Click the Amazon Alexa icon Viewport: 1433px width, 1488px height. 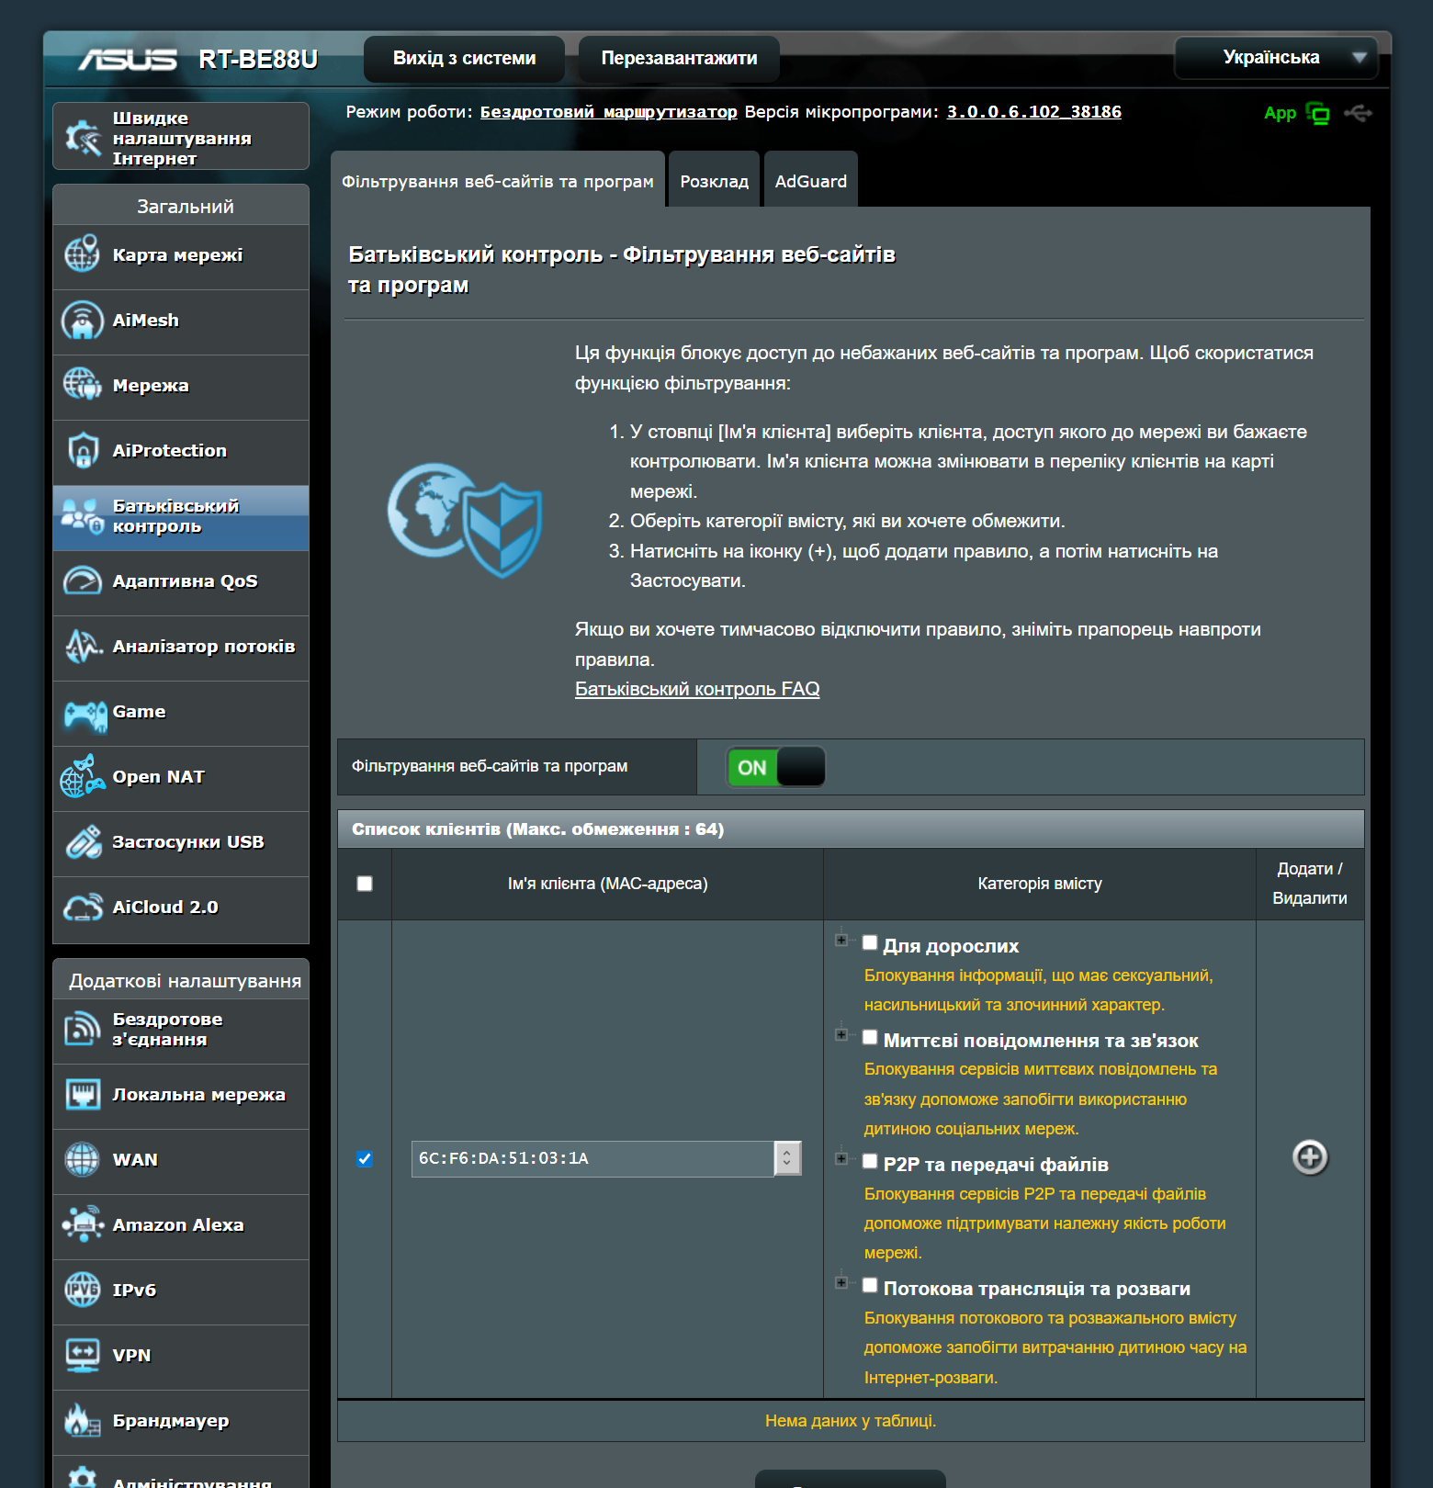pos(83,1224)
